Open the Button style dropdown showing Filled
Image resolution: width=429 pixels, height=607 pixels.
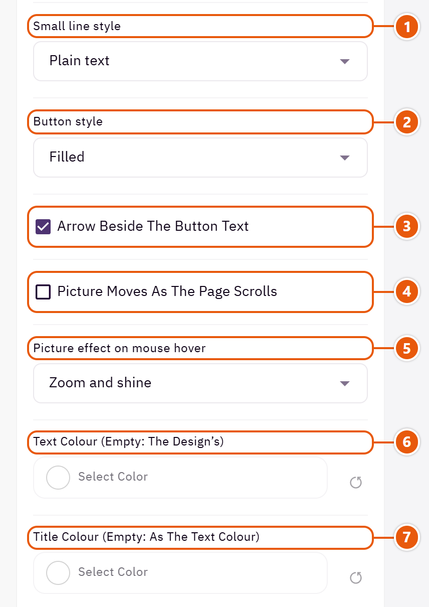pos(200,158)
